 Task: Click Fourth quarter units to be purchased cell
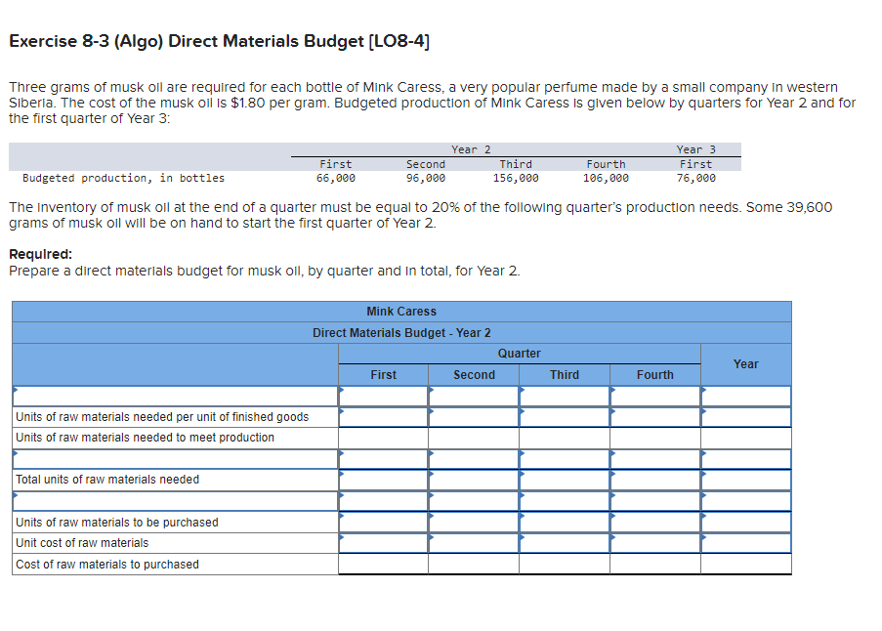(x=654, y=521)
